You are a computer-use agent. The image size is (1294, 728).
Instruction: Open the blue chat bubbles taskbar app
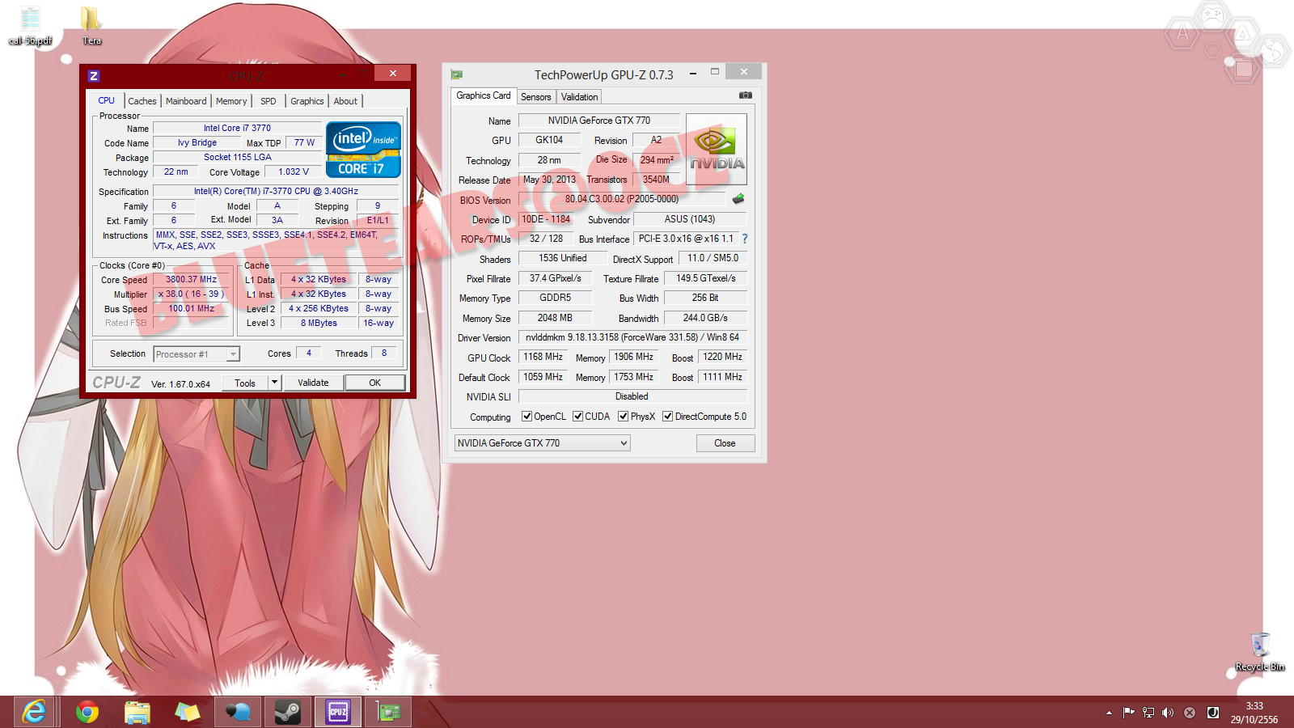(x=238, y=712)
